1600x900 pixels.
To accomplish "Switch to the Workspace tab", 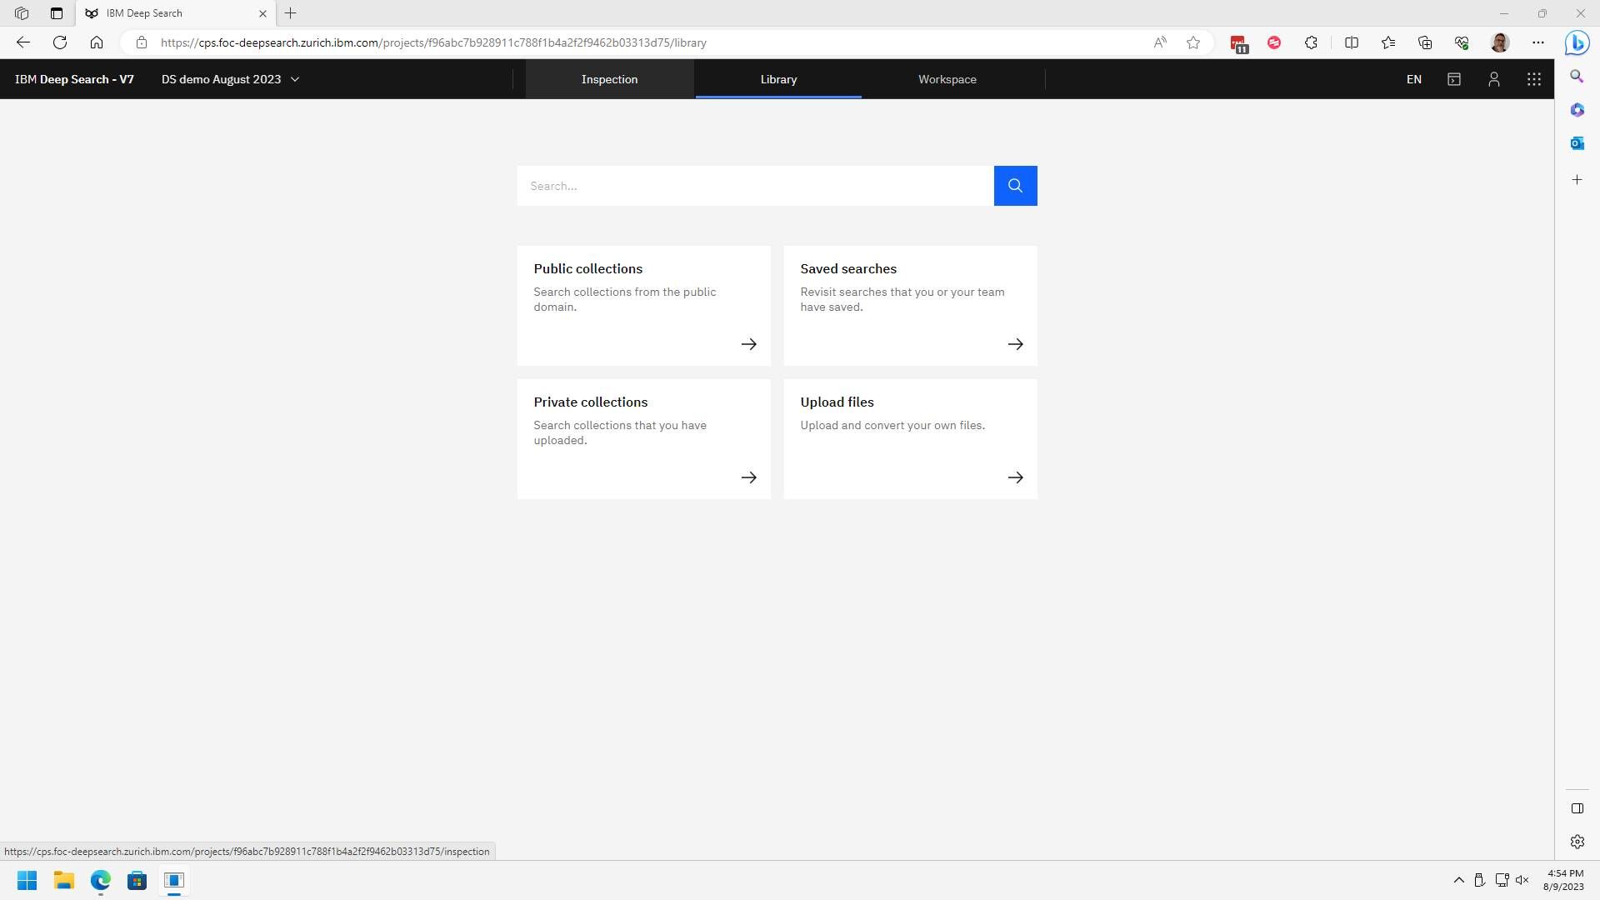I will tap(947, 79).
